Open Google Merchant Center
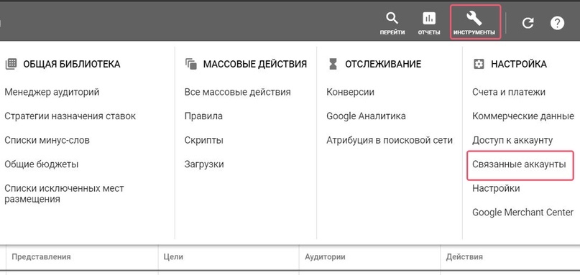This screenshot has width=580, height=275. [x=523, y=212]
